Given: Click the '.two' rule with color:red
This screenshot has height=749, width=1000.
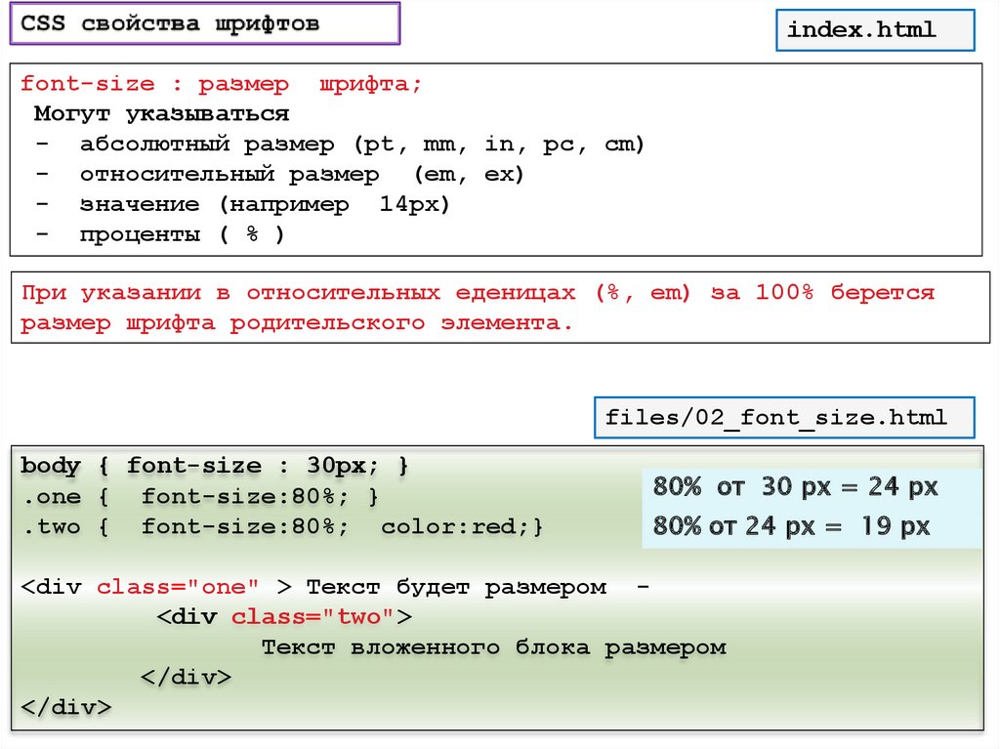Looking at the screenshot, I should (x=282, y=527).
